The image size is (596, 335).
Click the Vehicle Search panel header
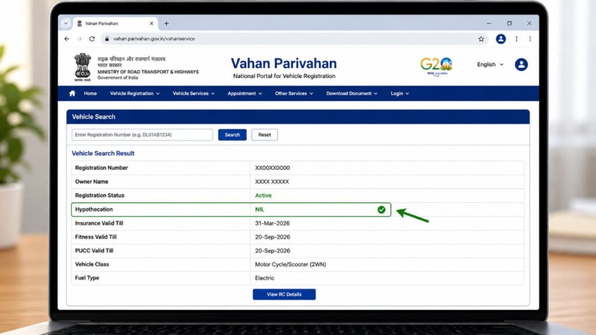tap(297, 117)
